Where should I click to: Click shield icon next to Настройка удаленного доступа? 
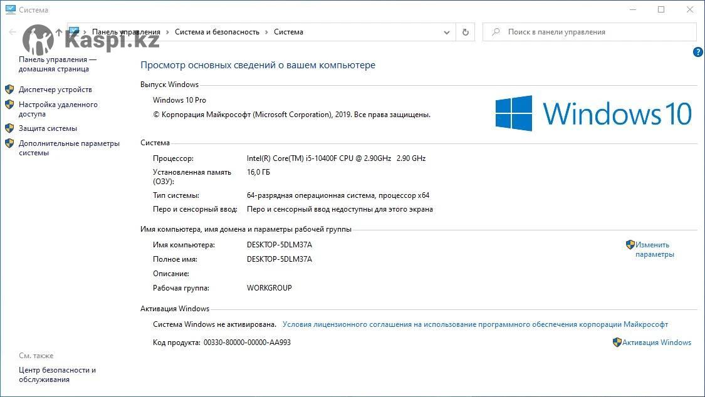pos(9,105)
